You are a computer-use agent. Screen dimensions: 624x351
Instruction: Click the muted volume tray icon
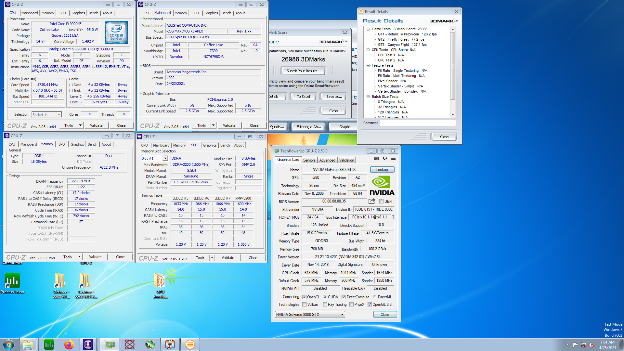[591, 345]
